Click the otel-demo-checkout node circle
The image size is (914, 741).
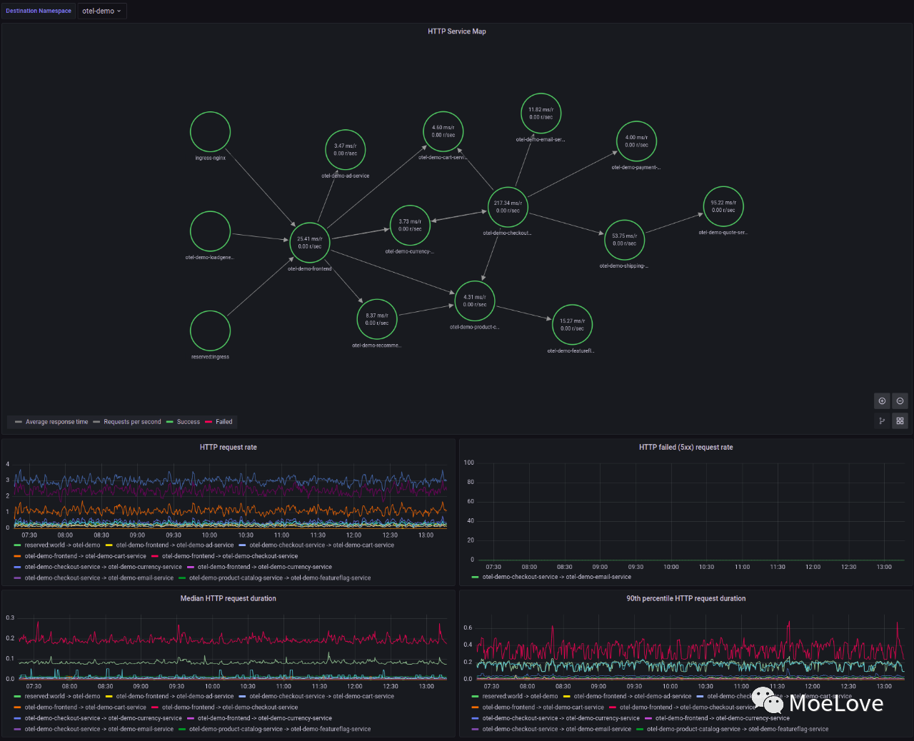pyautogui.click(x=508, y=207)
